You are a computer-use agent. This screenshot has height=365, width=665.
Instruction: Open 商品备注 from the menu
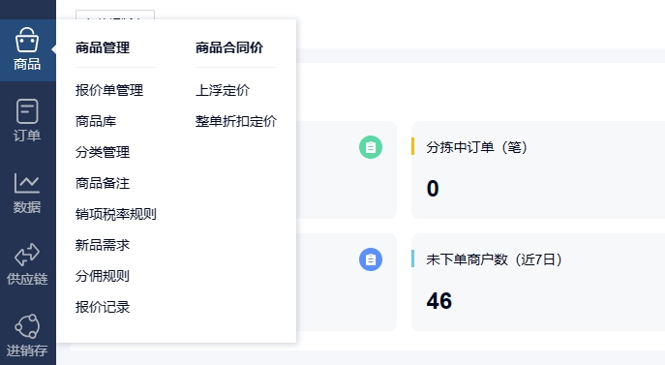103,183
